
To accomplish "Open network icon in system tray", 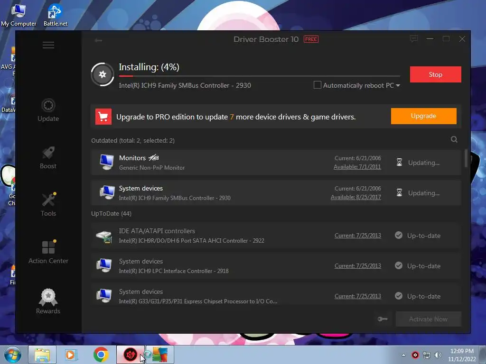I will tap(427, 355).
